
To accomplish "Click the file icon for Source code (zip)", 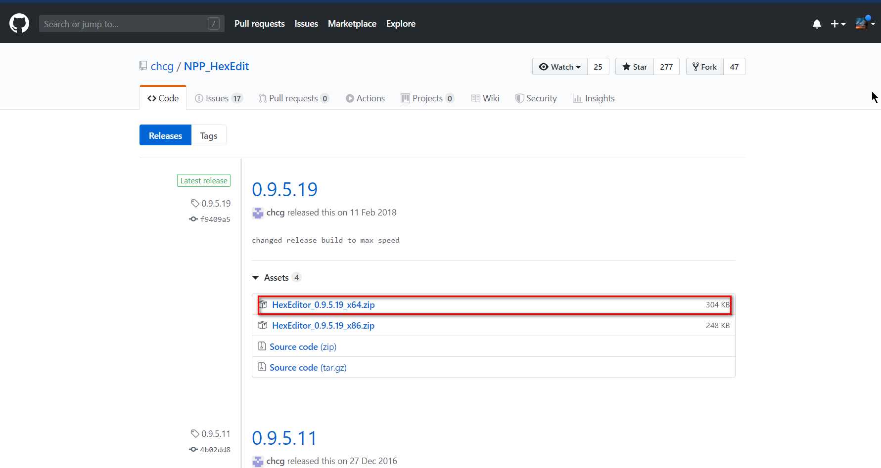I will [x=262, y=346].
